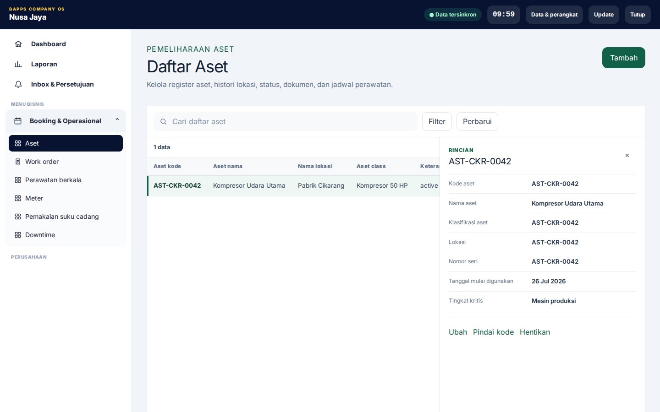
Task: Open the Downtime page
Action: pos(66,235)
